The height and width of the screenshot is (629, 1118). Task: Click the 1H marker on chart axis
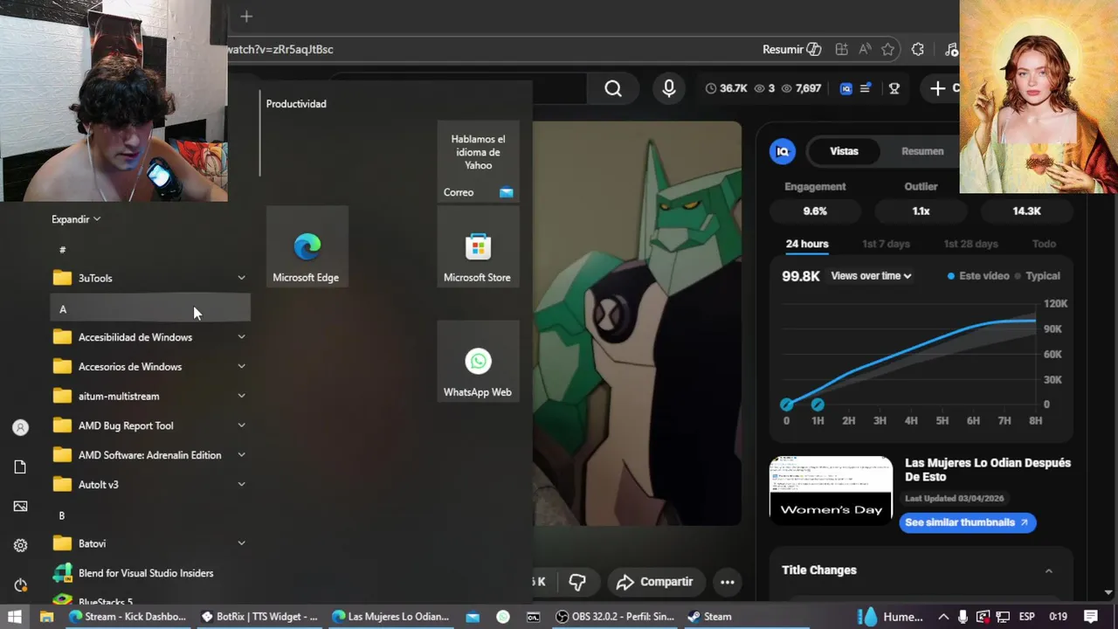[x=818, y=404]
